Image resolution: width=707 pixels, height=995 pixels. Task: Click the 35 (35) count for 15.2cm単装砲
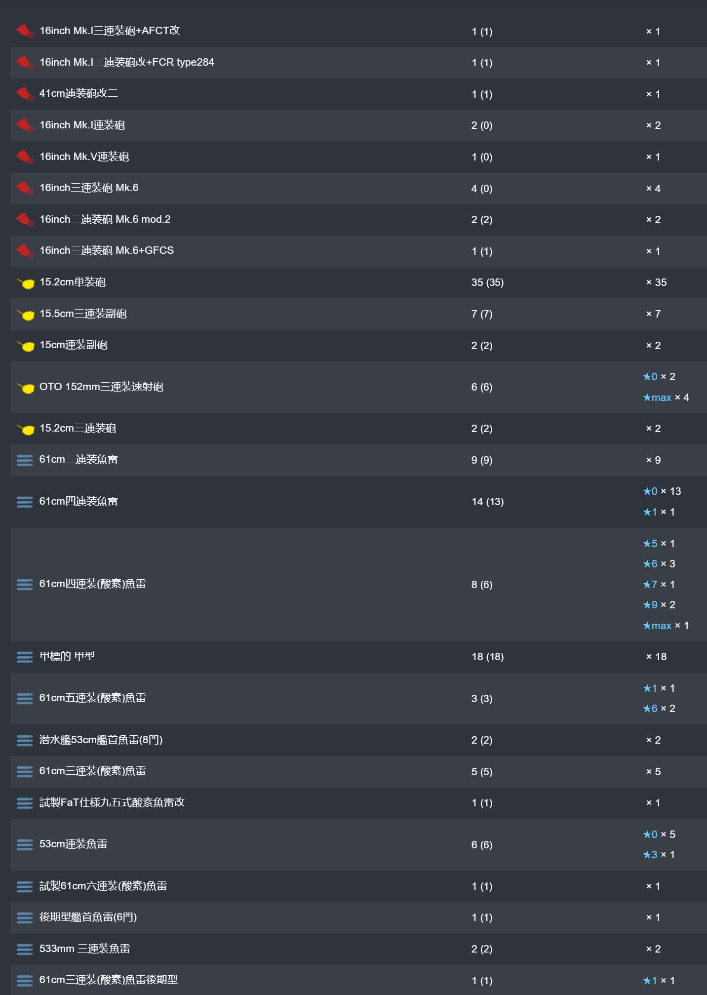[487, 282]
